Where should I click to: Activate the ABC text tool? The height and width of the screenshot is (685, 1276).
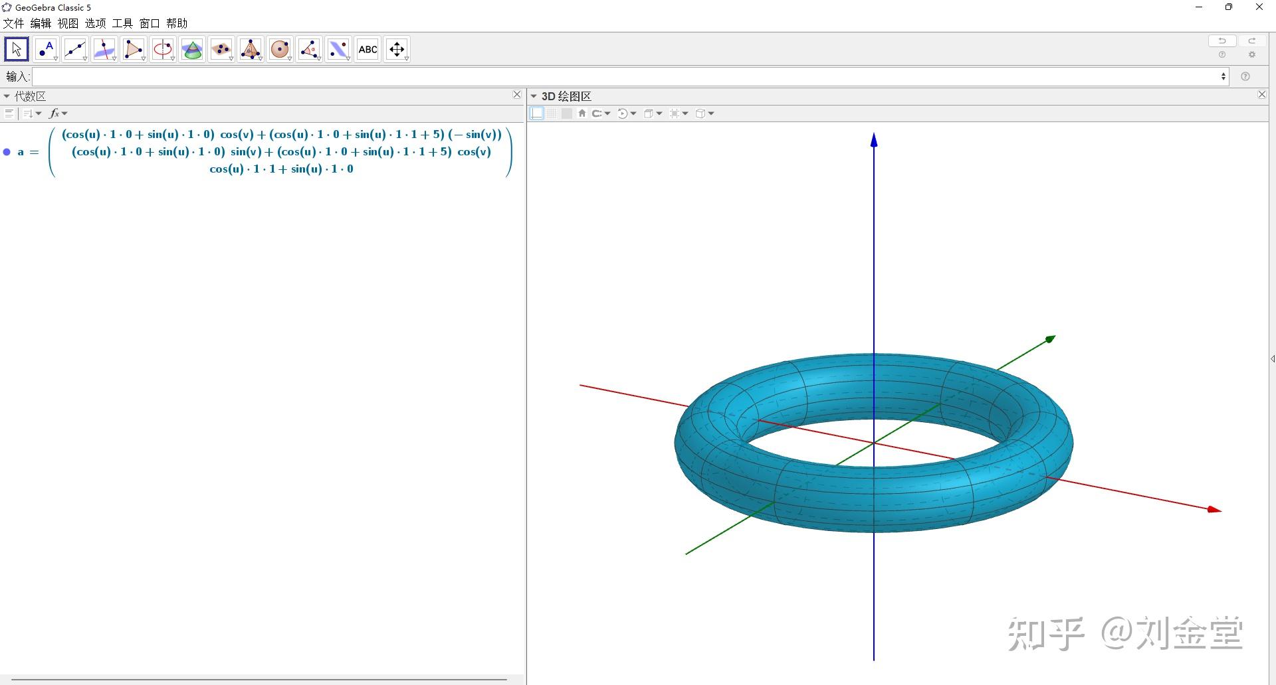point(368,49)
